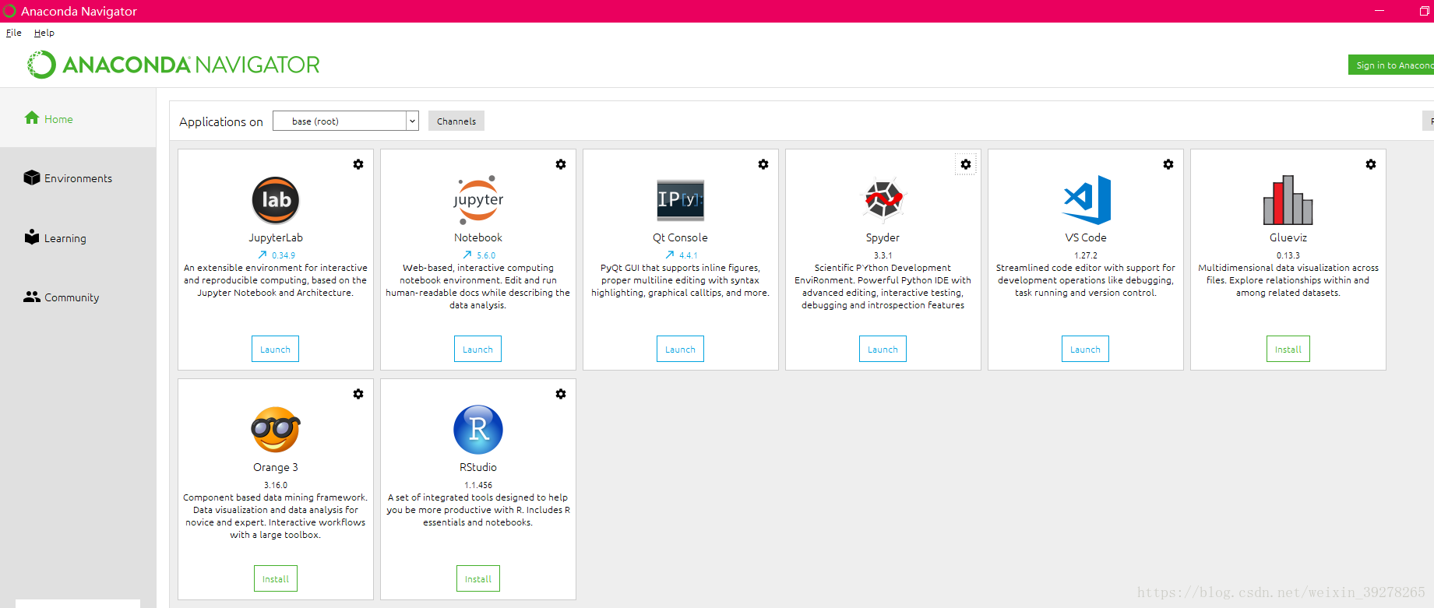Click Sign in to Anaconda button
The width and height of the screenshot is (1434, 608).
(x=1391, y=65)
